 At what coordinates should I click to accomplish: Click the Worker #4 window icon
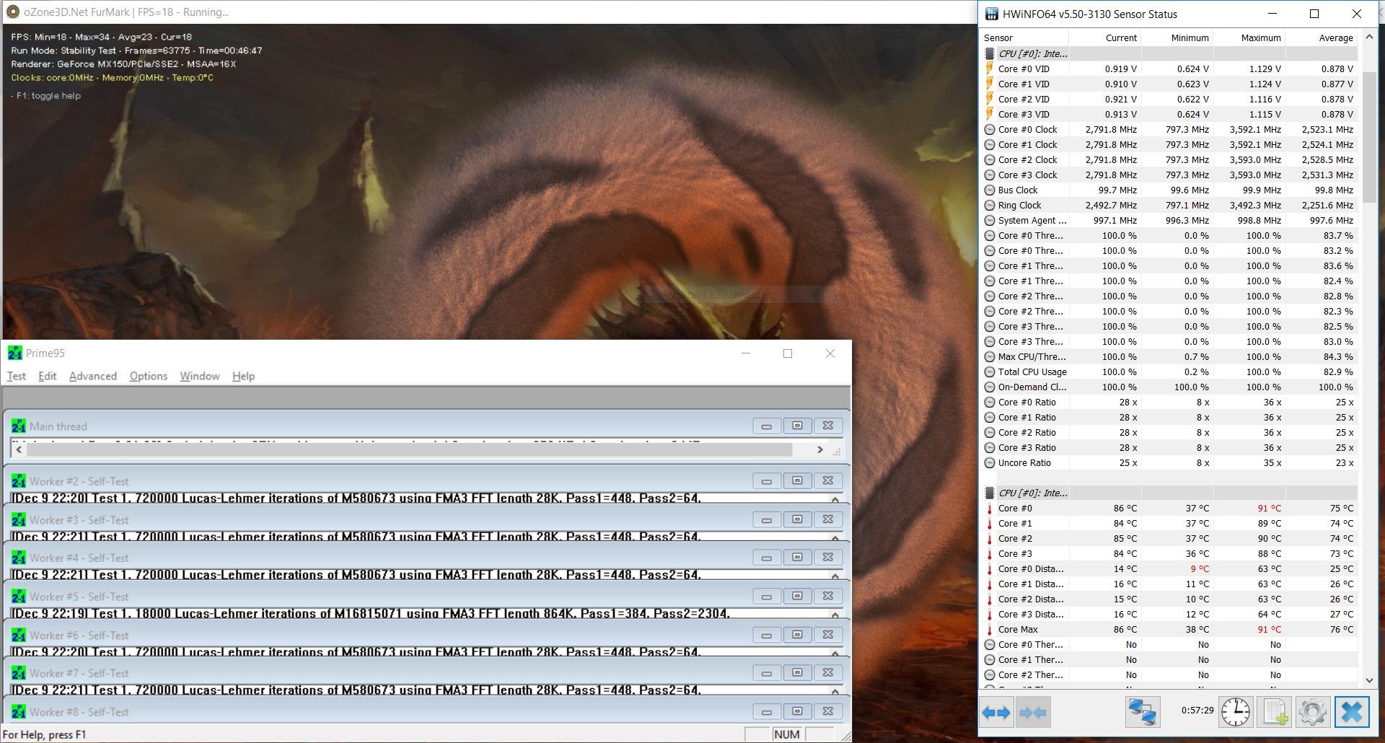tap(19, 558)
